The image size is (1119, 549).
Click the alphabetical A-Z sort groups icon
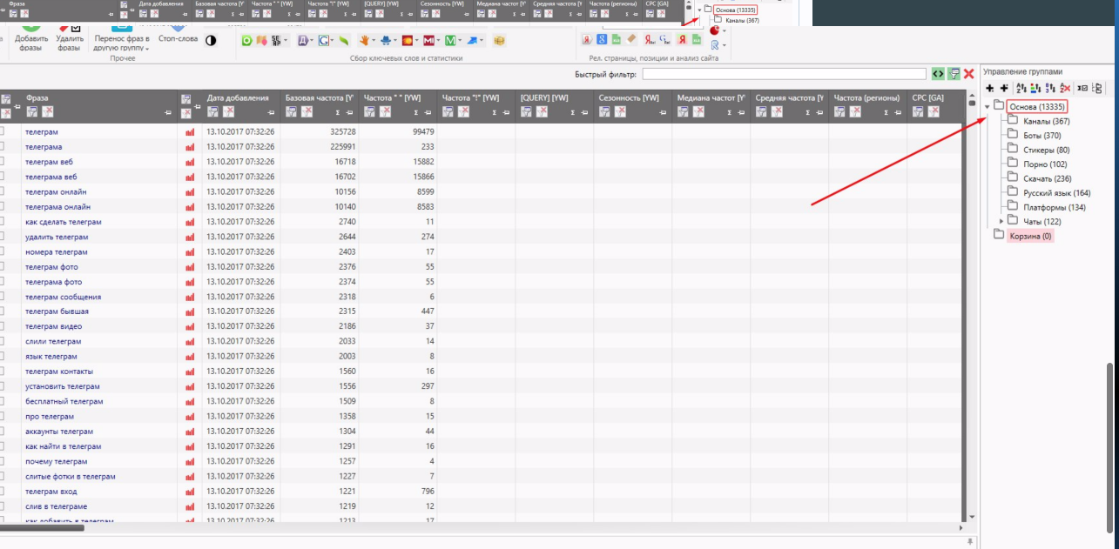click(x=1021, y=88)
